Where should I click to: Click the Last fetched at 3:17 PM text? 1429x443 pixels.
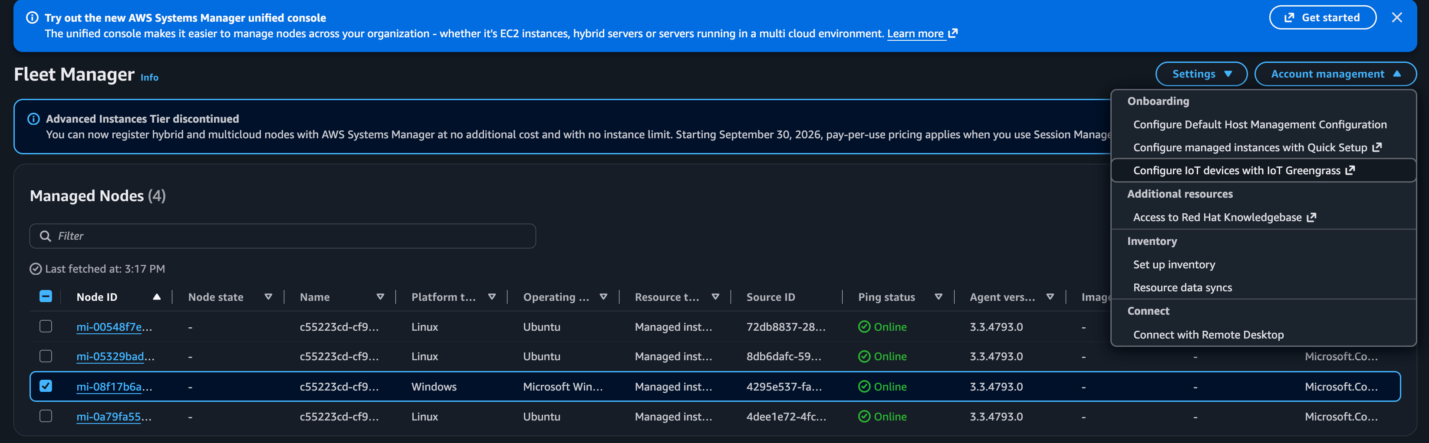click(x=105, y=269)
